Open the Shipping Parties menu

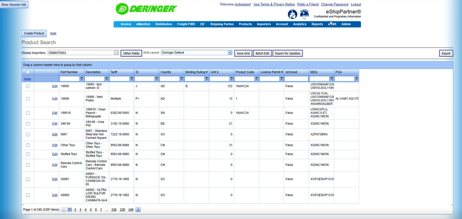click(x=222, y=24)
